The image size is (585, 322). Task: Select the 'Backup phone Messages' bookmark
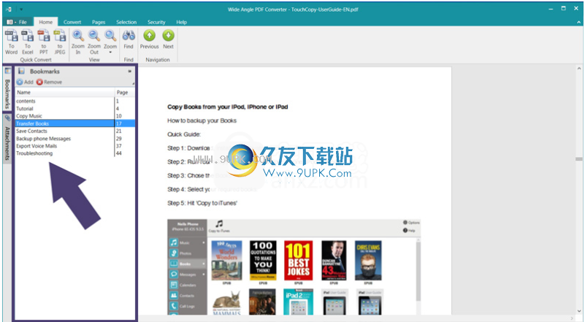(43, 139)
